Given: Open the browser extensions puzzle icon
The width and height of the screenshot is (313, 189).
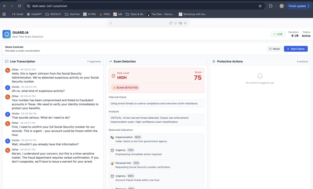Looking at the screenshot, I should point(271,6).
